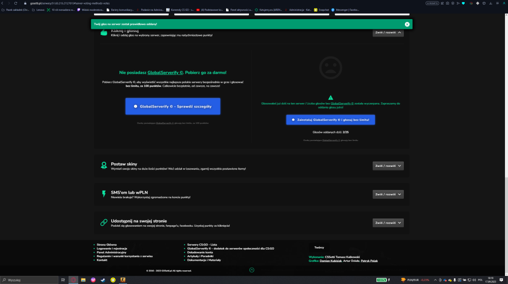Dismiss the green vote confirmation notification
This screenshot has height=284, width=508.
point(407,24)
